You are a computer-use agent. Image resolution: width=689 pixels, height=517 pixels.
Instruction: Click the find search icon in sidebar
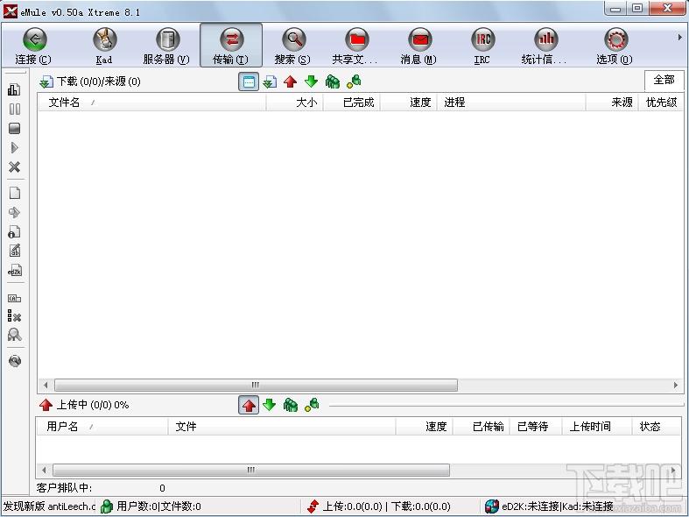click(15, 335)
